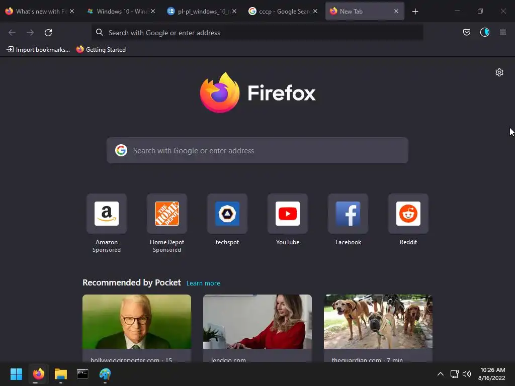Open the Paint icon in taskbar
515x386 pixels.
[105, 374]
